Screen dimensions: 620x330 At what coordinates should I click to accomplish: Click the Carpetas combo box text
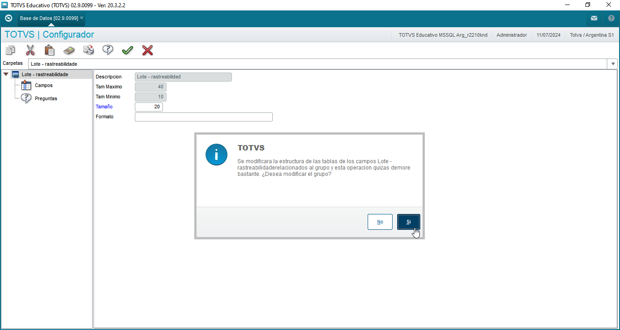pyautogui.click(x=54, y=64)
